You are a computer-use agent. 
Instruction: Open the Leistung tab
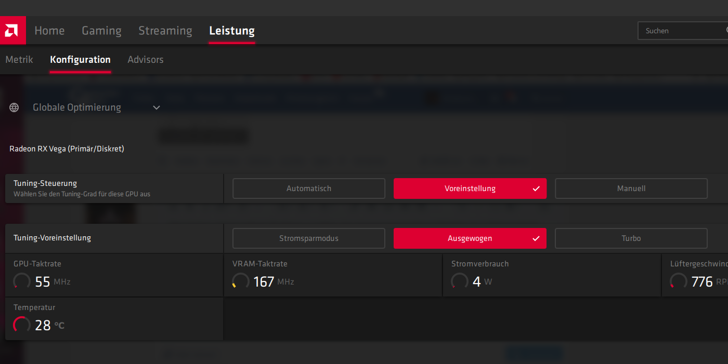[232, 31]
